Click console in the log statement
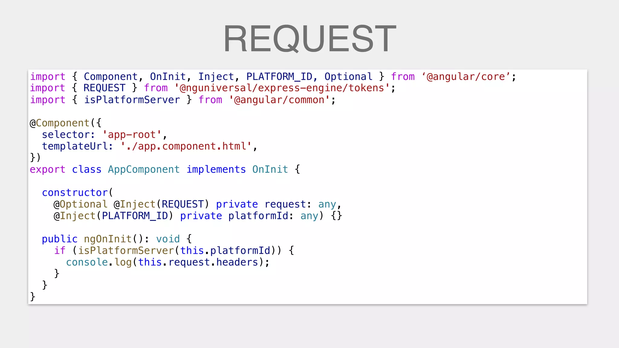This screenshot has width=619, height=348. (x=87, y=262)
